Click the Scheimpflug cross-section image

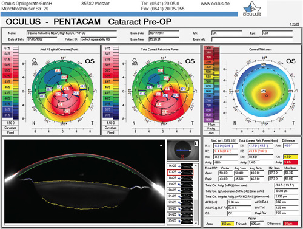85,182
